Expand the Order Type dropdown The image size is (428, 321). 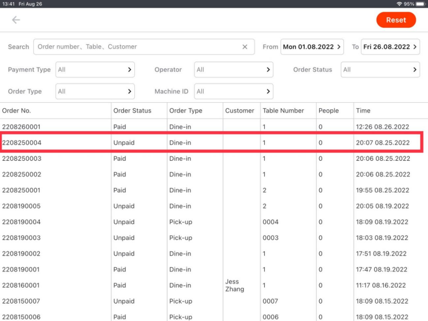95,91
